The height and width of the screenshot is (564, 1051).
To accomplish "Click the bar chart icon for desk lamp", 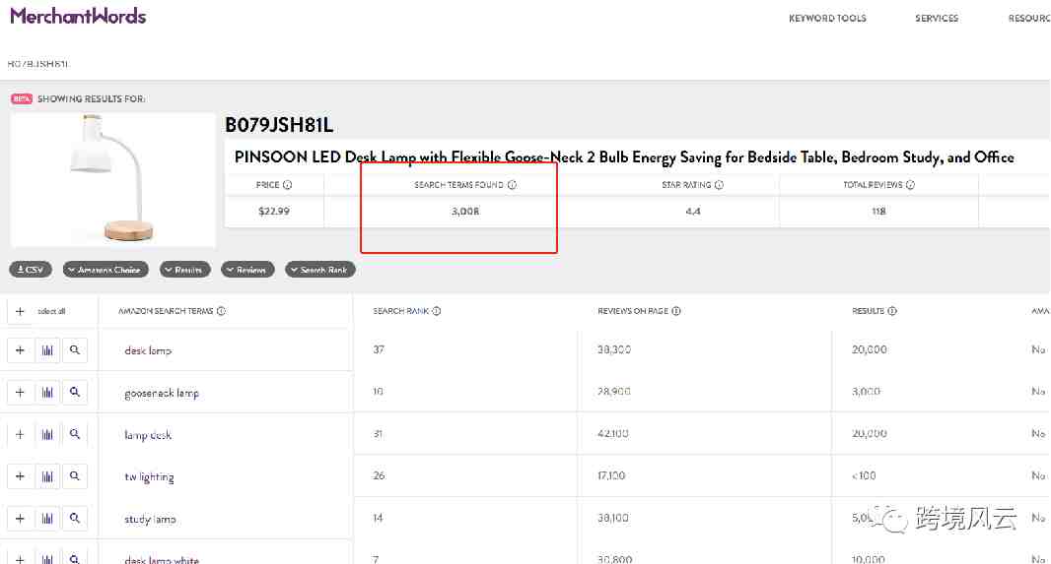I will point(47,349).
